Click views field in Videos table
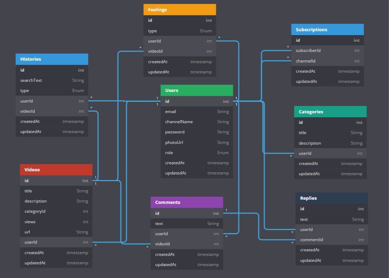The width and height of the screenshot is (389, 278). point(56,222)
